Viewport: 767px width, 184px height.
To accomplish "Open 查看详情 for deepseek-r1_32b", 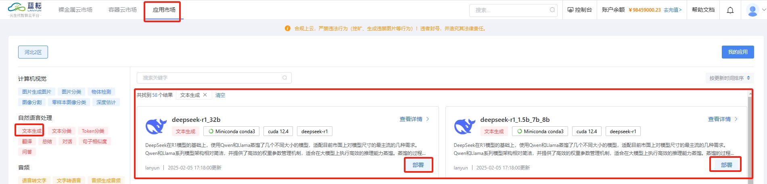I will pyautogui.click(x=414, y=119).
